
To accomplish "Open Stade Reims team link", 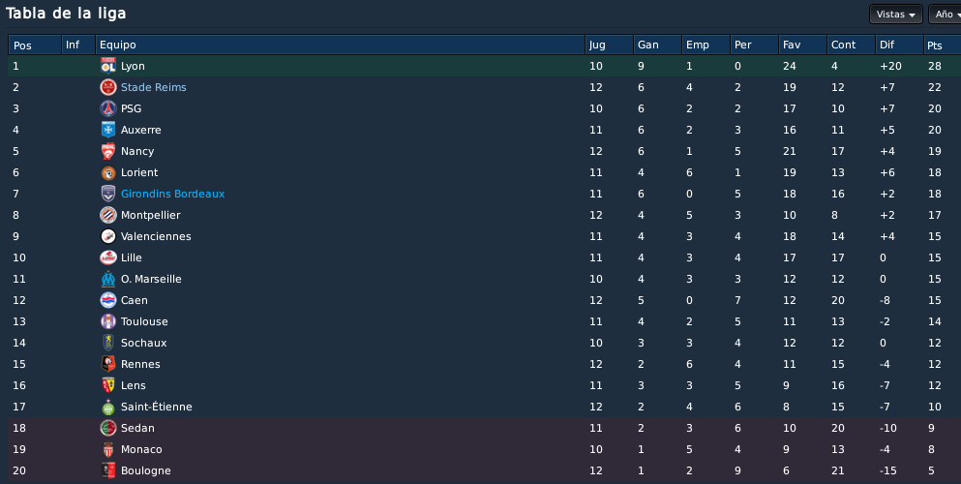I will tap(153, 87).
